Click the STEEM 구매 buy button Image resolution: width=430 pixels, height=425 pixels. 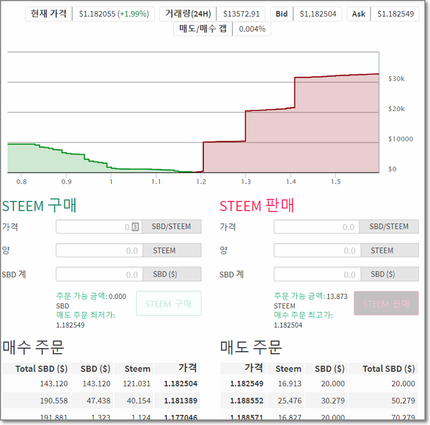coord(168,303)
